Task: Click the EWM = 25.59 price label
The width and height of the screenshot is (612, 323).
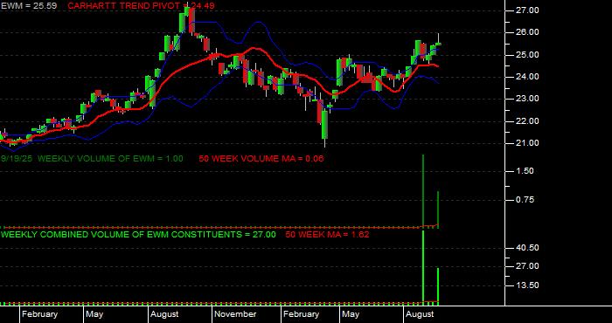Action: pyautogui.click(x=29, y=6)
